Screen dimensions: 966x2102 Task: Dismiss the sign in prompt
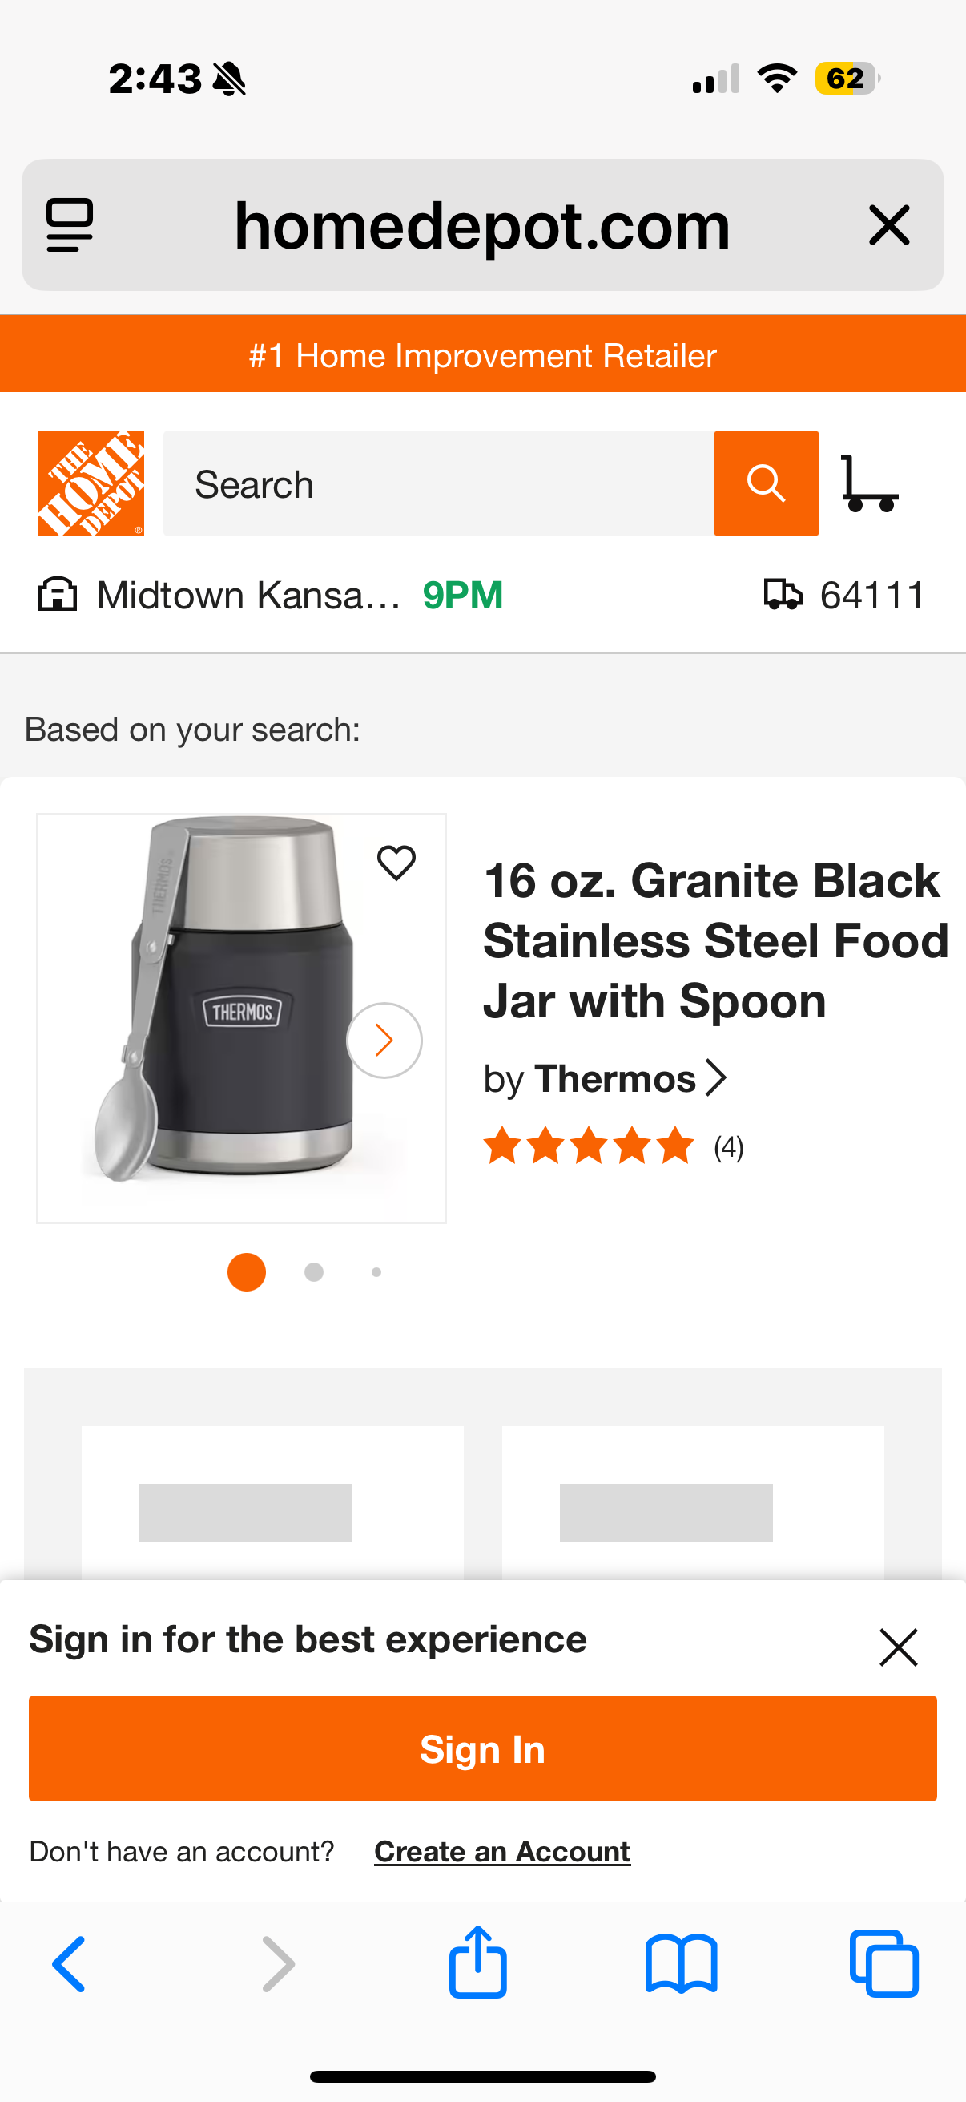pyautogui.click(x=899, y=1647)
